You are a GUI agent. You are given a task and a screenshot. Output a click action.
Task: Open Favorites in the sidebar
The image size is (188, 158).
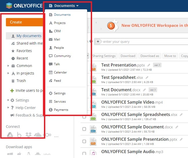click(x=24, y=51)
